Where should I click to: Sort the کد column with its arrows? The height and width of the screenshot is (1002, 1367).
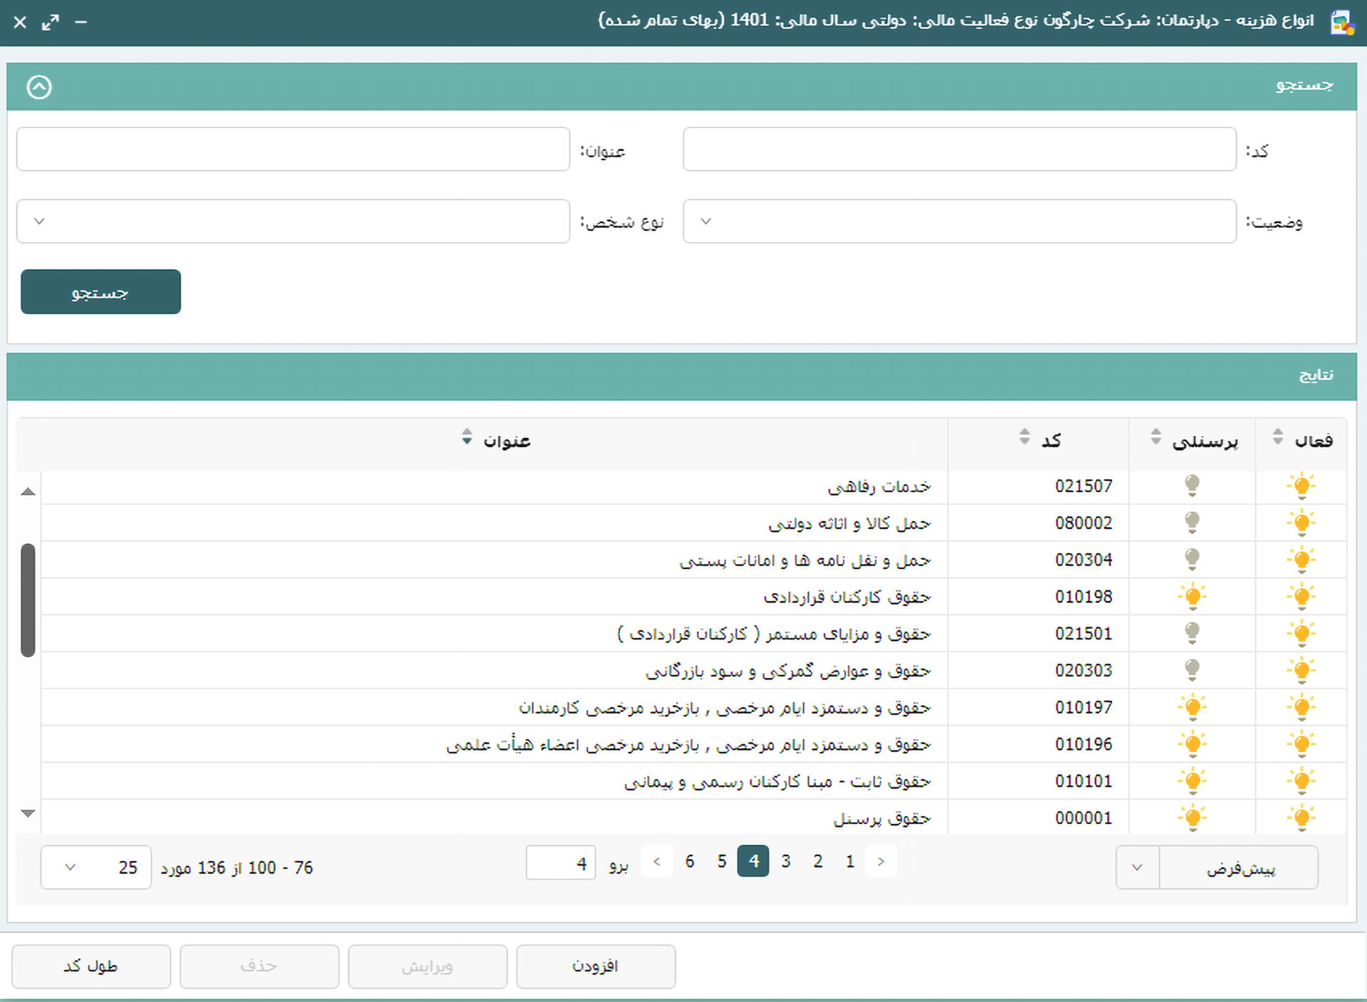1024,437
